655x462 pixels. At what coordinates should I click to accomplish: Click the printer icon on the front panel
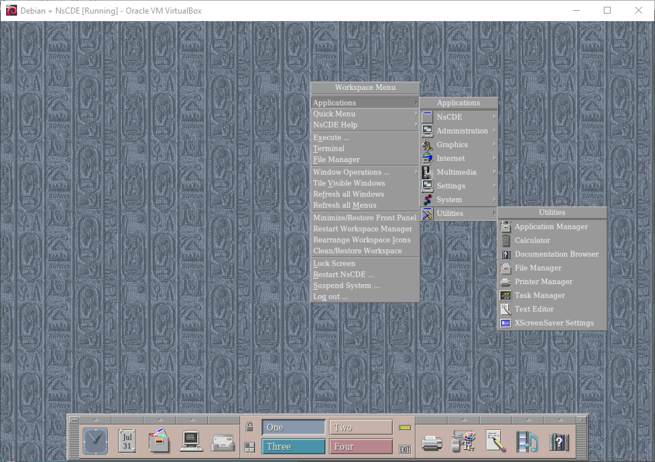(x=432, y=442)
